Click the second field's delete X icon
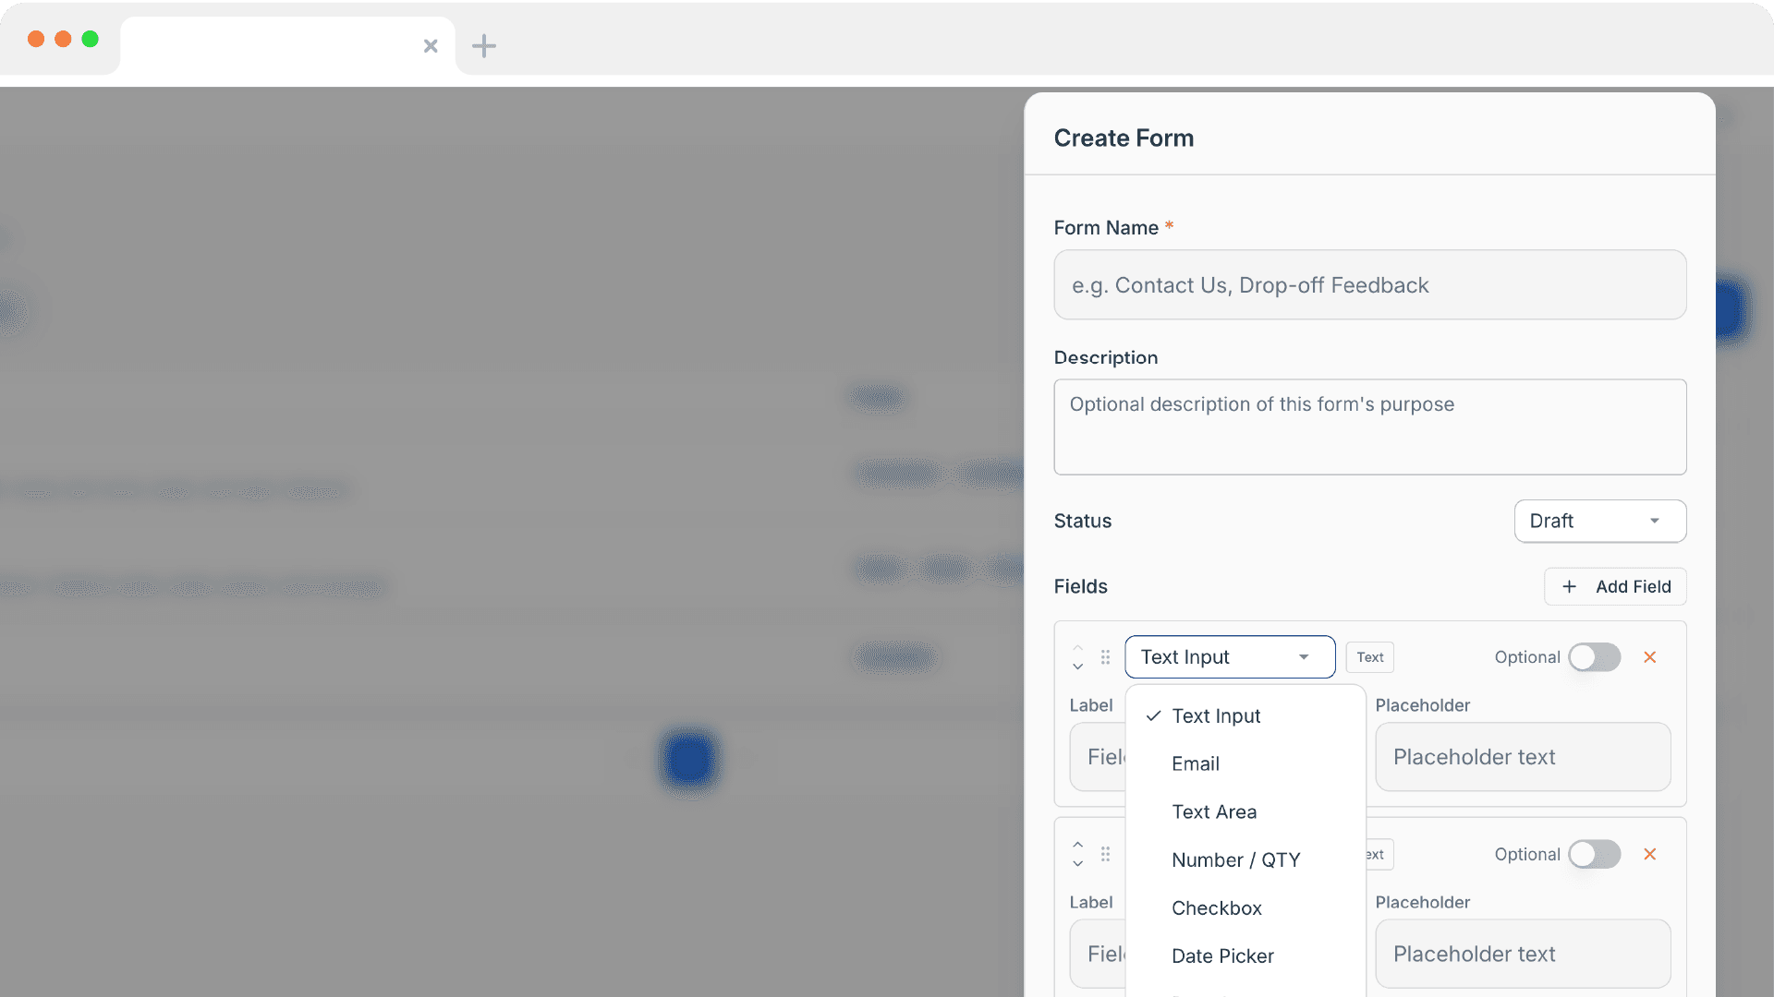 pyautogui.click(x=1649, y=854)
